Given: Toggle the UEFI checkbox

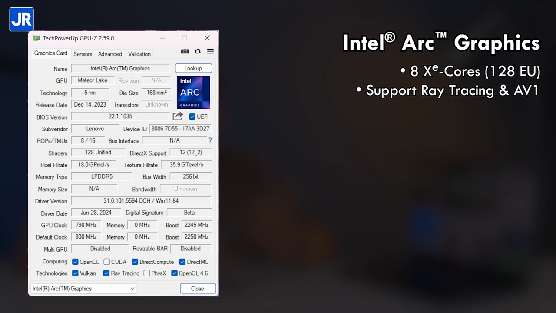Looking at the screenshot, I should [192, 117].
